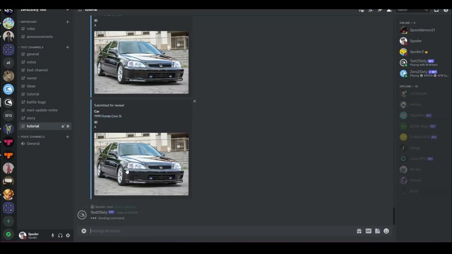Open the Help question-mark icon

pos(446,10)
